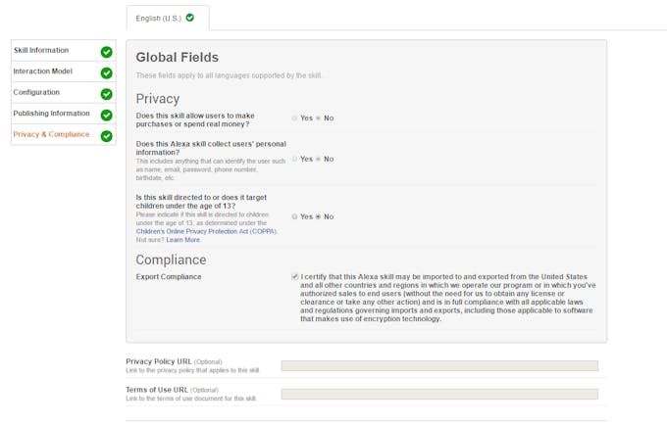Select No for collecting users' personal information
Viewport: 667px width, 426px height.
point(318,159)
